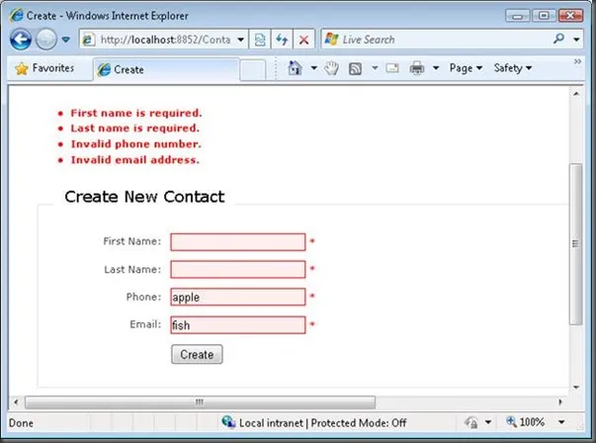596x443 pixels.
Task: Expand the zoom level dropdown arrow
Action: click(561, 422)
